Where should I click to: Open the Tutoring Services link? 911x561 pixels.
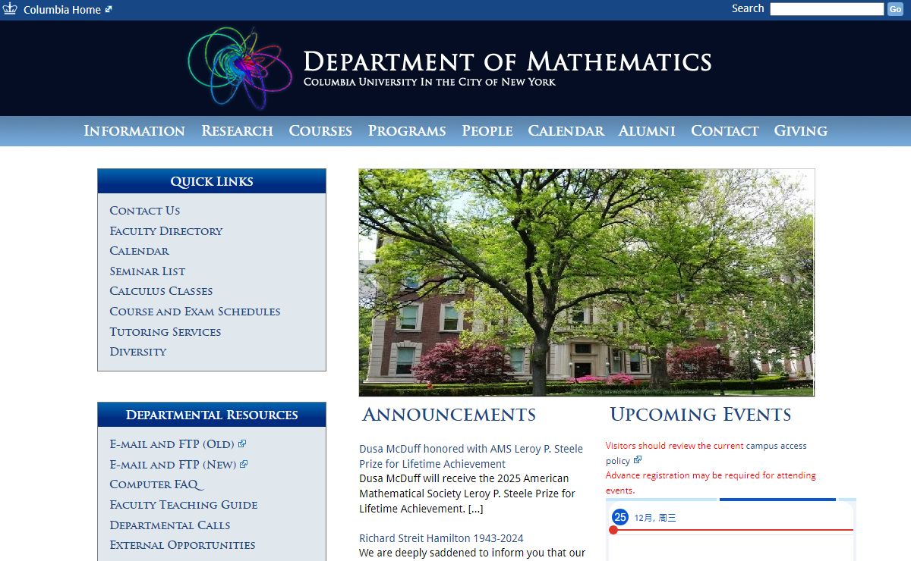click(165, 332)
